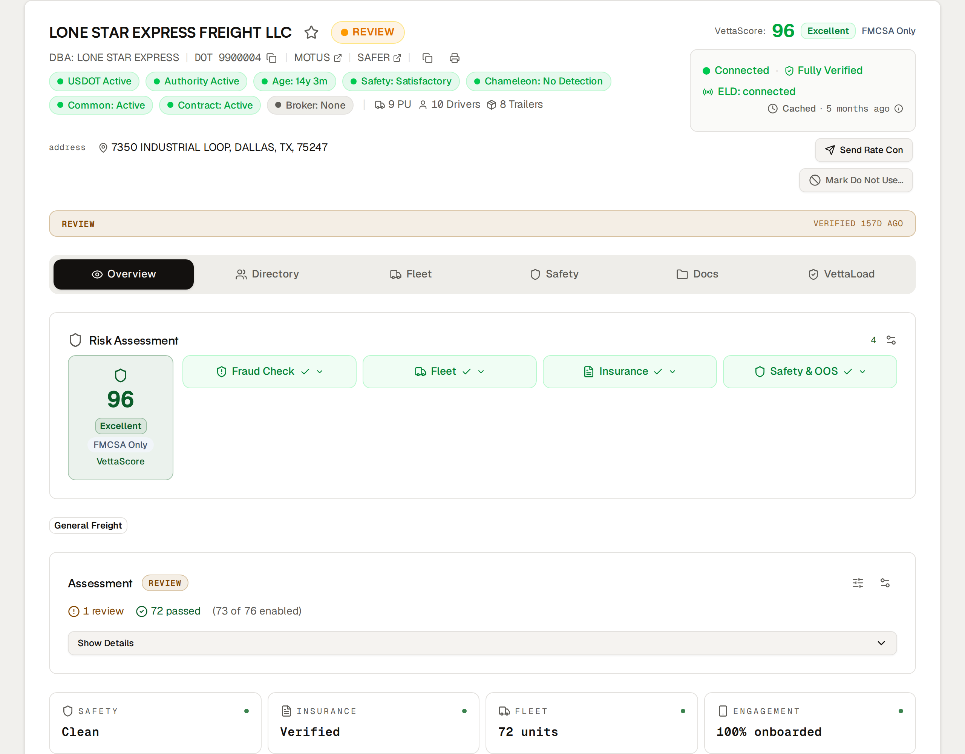Open the VettaLoad tab
The width and height of the screenshot is (965, 754).
[x=841, y=274]
